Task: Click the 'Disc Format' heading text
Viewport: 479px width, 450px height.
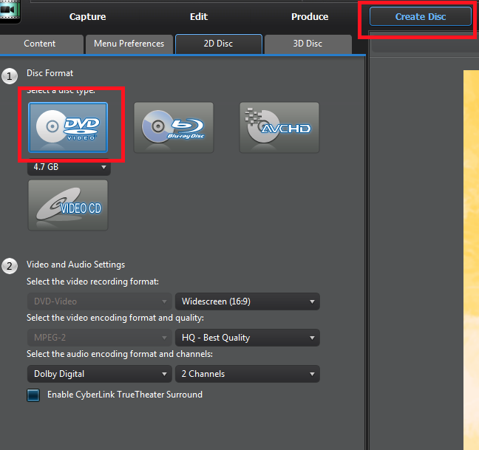Action: click(50, 73)
